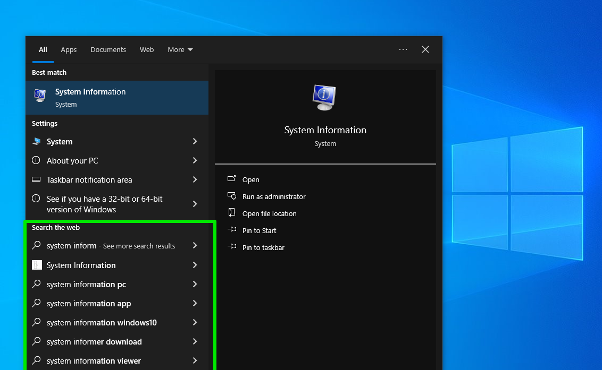Click the laptop icon beside System setting
This screenshot has width=602, height=370.
tap(37, 141)
